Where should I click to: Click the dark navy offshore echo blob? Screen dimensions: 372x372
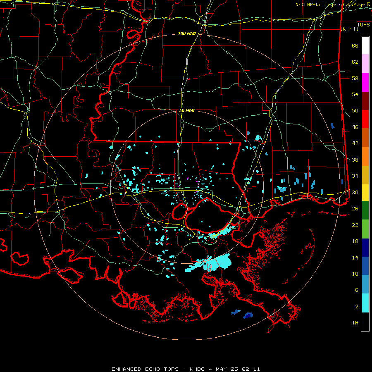pos(248,315)
